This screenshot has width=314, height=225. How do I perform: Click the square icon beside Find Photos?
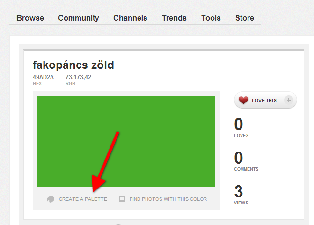122,199
